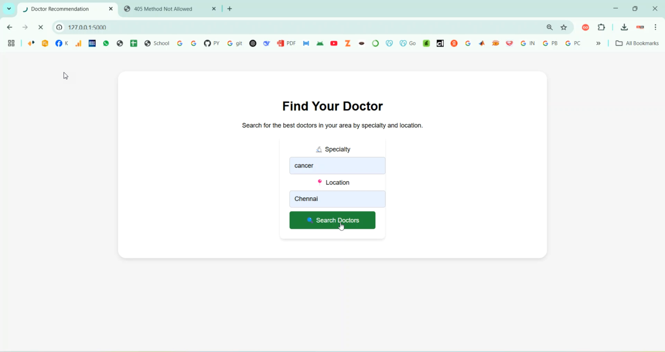
Task: Expand hidden bookmarks with the double chevron
Action: 598,43
